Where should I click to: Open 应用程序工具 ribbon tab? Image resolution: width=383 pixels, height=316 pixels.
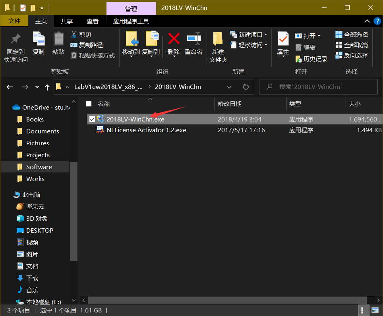[131, 21]
